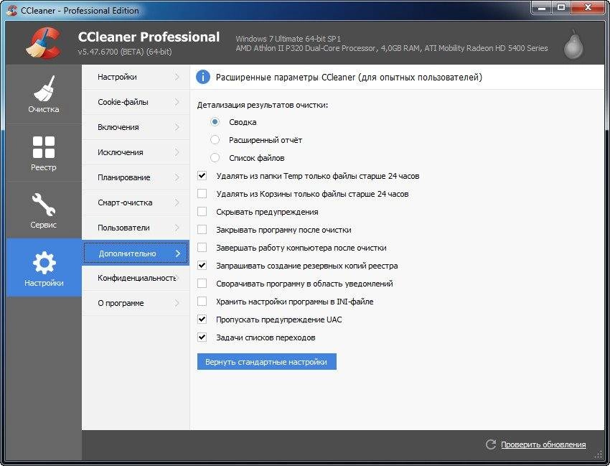
Task: Close the CCleaner window
Action: [588, 8]
